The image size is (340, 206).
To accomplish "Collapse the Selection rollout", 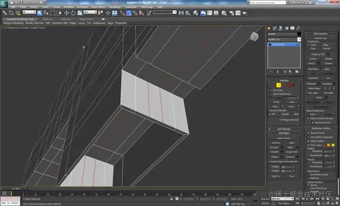I will click(284, 80).
